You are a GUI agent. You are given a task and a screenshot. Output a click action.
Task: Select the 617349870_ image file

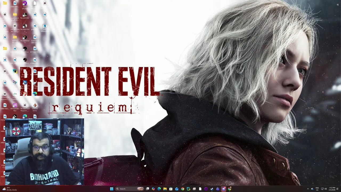35,50
